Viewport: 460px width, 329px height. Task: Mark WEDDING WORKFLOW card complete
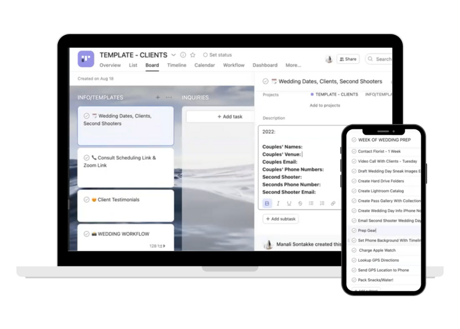(x=87, y=234)
